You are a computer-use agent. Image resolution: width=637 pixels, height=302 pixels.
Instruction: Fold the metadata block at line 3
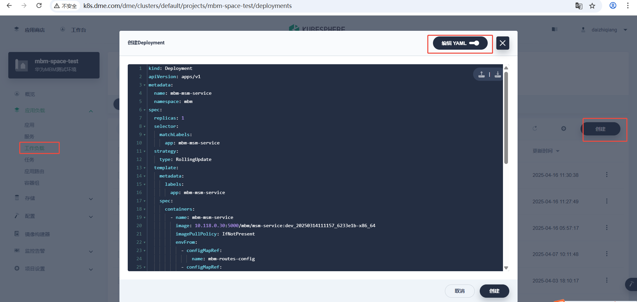(x=144, y=85)
